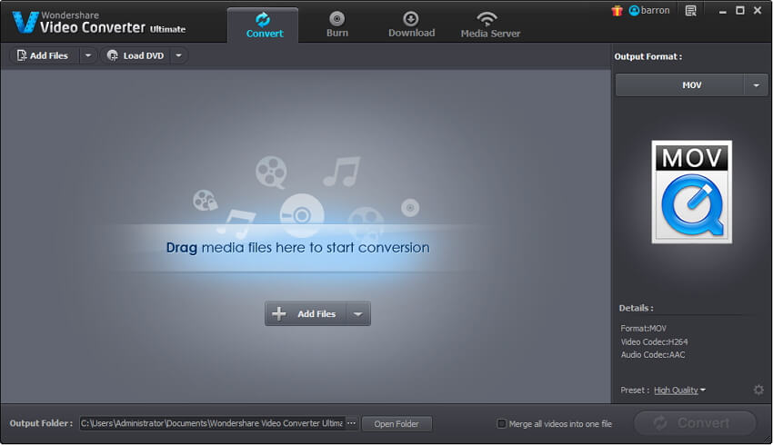The width and height of the screenshot is (773, 445).
Task: Click the output format dropdown arrow
Action: click(756, 85)
